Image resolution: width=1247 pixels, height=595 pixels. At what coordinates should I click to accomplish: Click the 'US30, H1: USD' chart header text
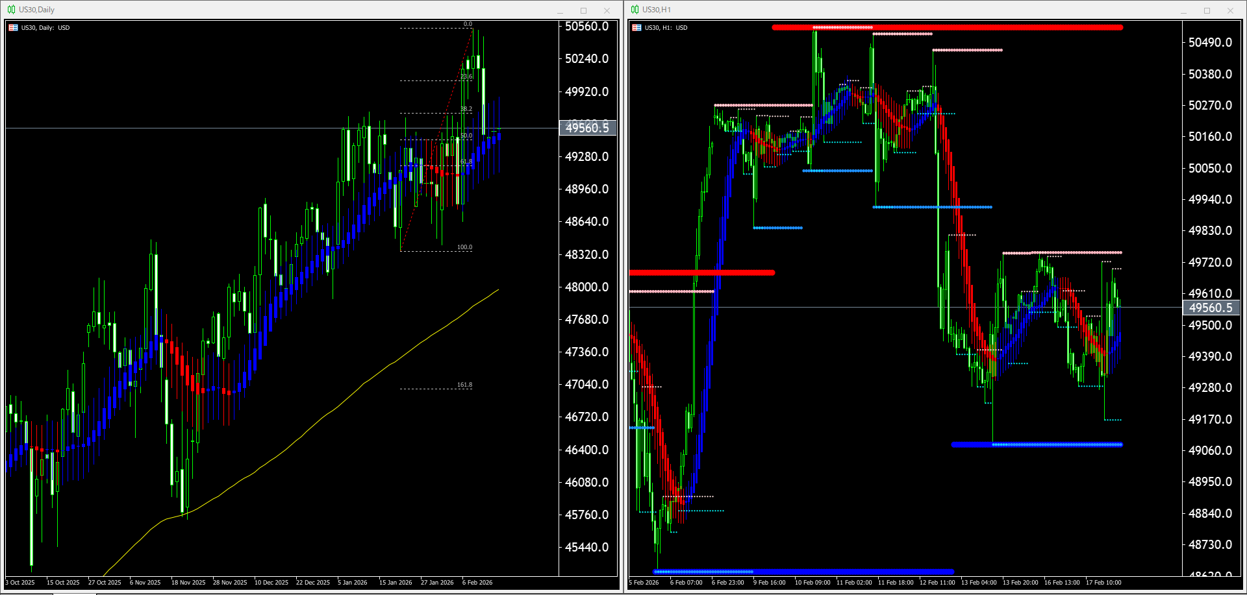(x=666, y=28)
